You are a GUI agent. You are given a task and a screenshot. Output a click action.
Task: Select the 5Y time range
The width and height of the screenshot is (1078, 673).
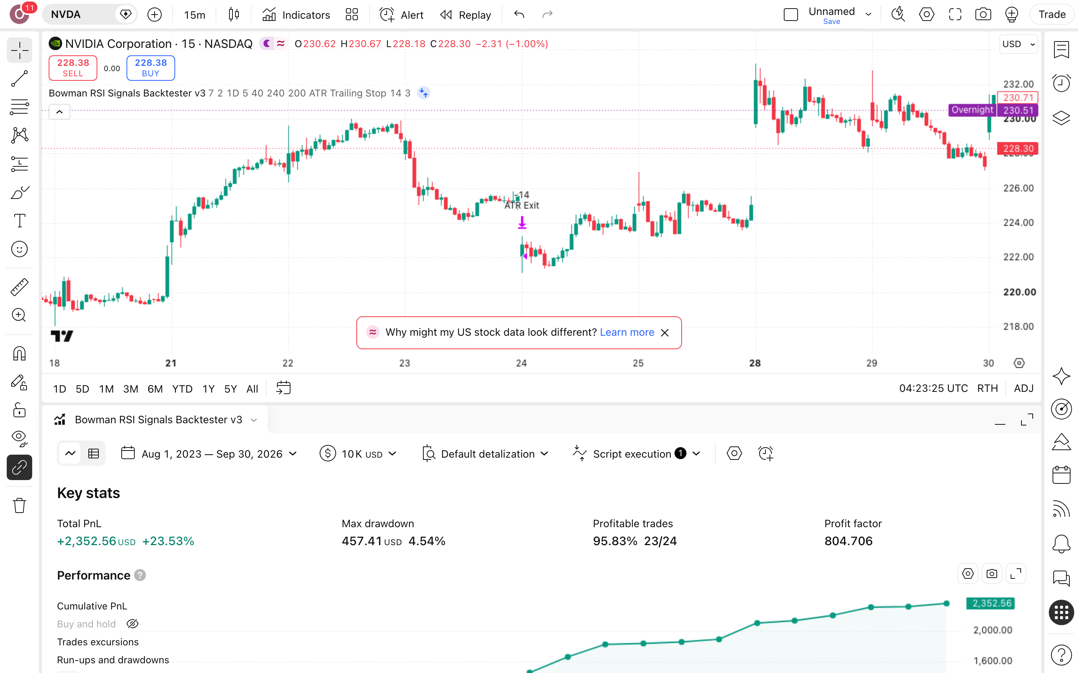point(230,388)
